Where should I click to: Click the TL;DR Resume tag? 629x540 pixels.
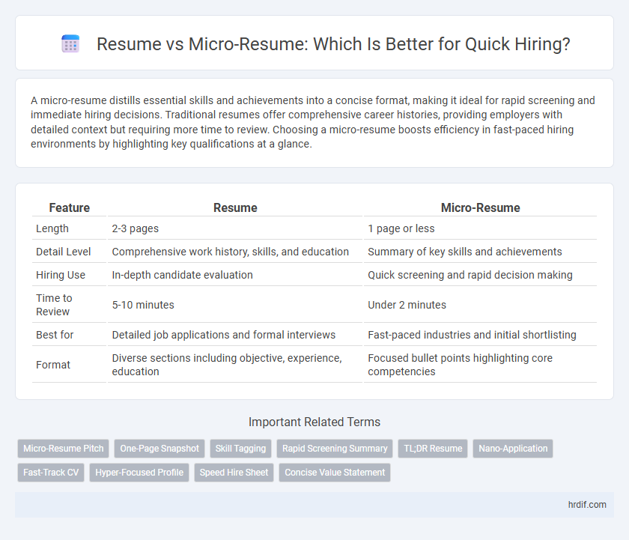(x=433, y=449)
